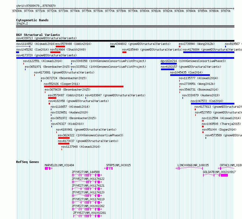Open ZFYVE27|NM_001002262 transcript label
Image resolution: width=242 pixels, height=219 pixels.
[88, 206]
